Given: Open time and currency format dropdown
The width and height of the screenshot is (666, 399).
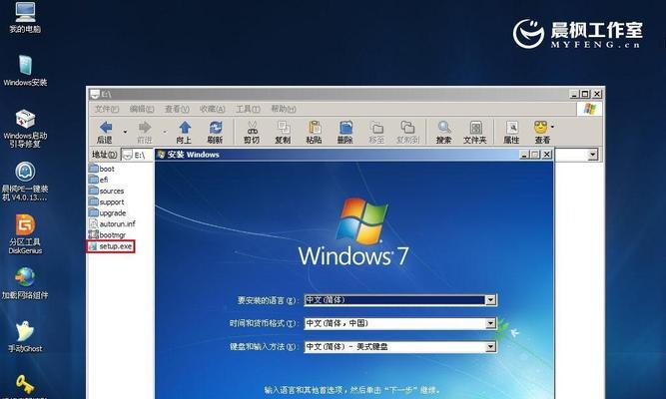Looking at the screenshot, I should click(490, 323).
